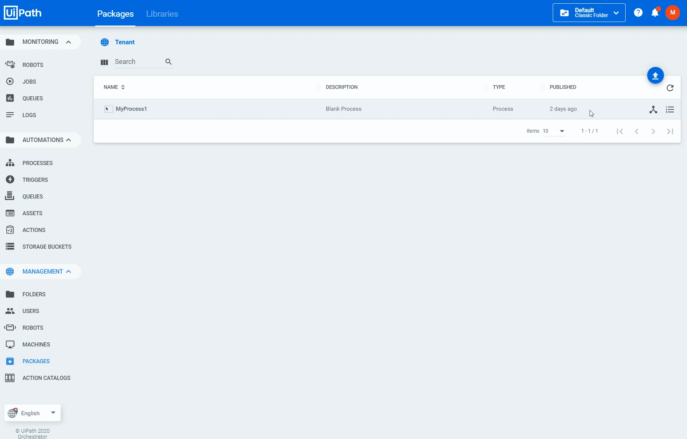Refresh the packages table
The height and width of the screenshot is (439, 687).
pos(670,88)
